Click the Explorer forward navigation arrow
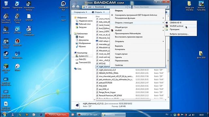Image resolution: width=209 pixels, height=117 pixels. point(78,7)
